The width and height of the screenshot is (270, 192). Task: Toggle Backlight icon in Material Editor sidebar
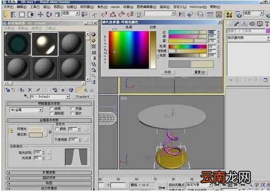pyautogui.click(x=94, y=41)
